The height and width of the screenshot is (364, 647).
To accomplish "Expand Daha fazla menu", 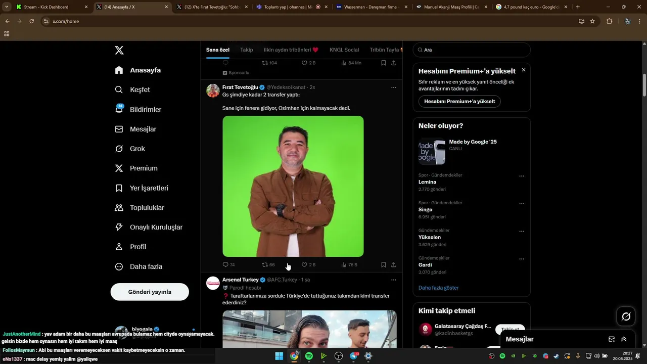I will [138, 266].
